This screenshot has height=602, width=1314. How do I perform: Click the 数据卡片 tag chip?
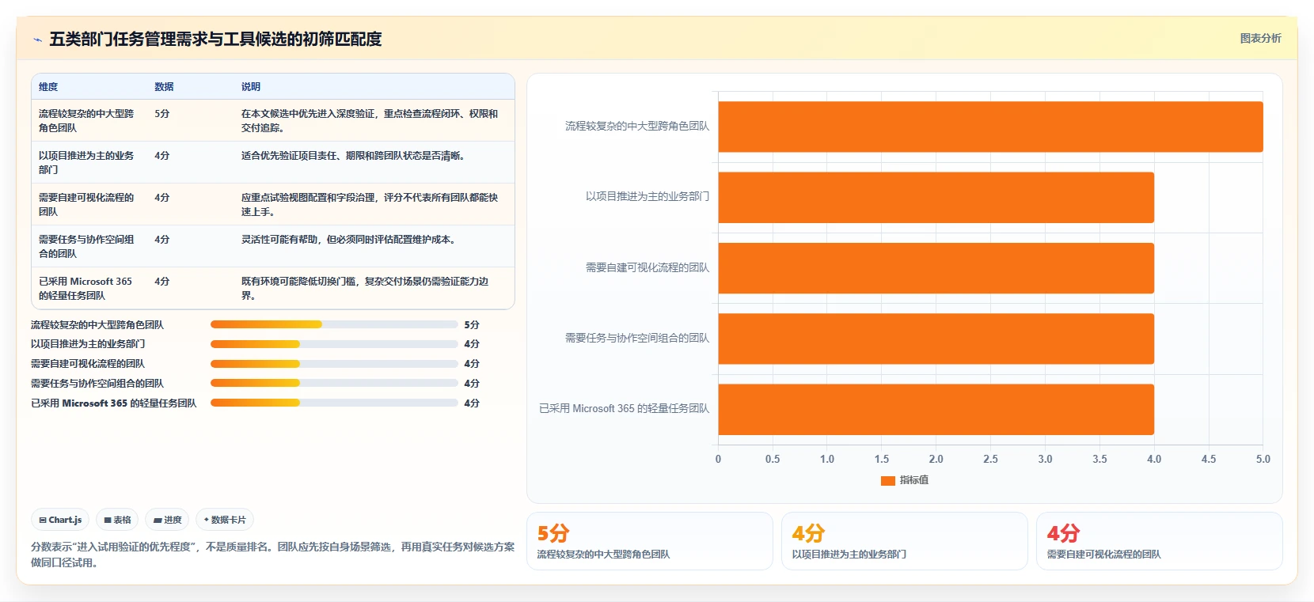(225, 520)
